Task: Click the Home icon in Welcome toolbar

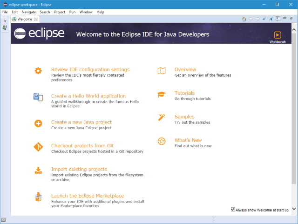Action: [x=244, y=19]
